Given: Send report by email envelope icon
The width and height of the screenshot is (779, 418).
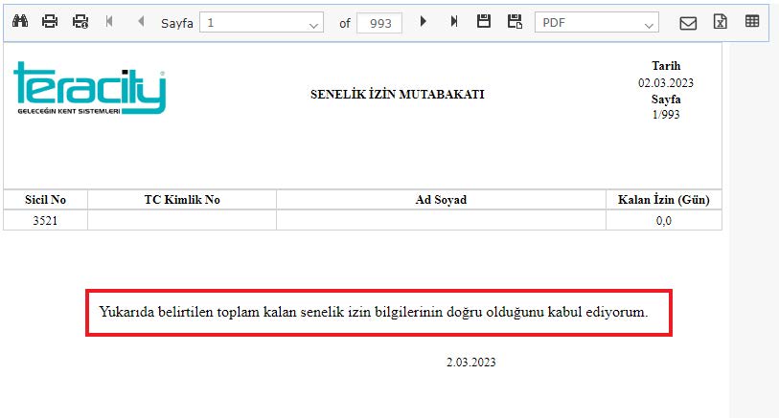Looking at the screenshot, I should coord(688,23).
